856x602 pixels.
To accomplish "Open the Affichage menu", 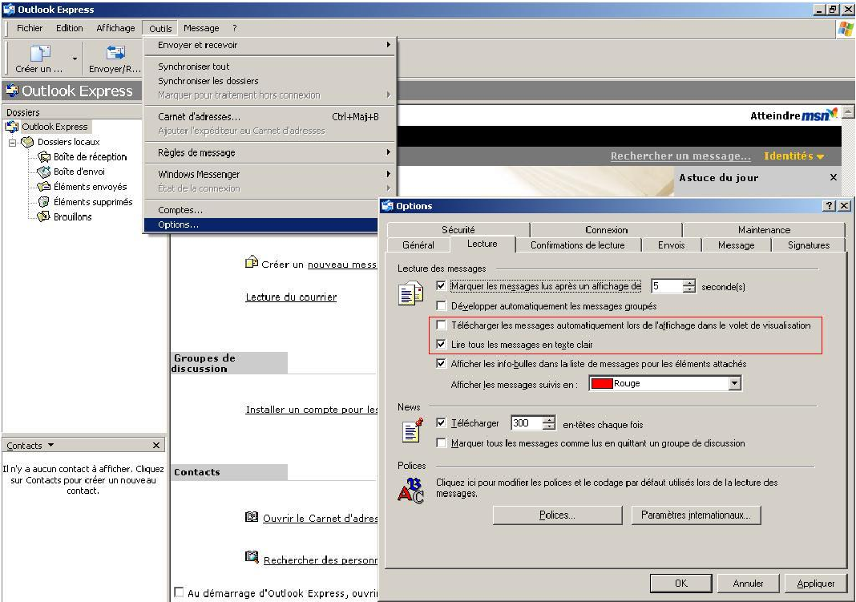I will click(x=115, y=28).
